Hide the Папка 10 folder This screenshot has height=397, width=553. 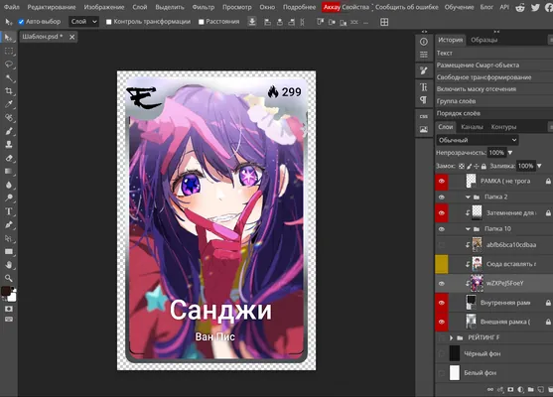point(442,229)
